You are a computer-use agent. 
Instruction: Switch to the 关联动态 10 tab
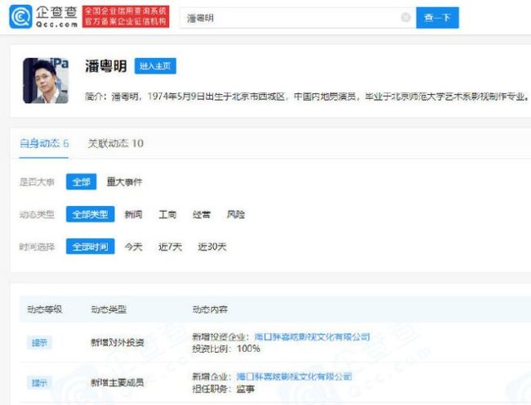[115, 143]
